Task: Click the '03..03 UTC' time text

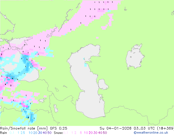Action: (x=144, y=128)
